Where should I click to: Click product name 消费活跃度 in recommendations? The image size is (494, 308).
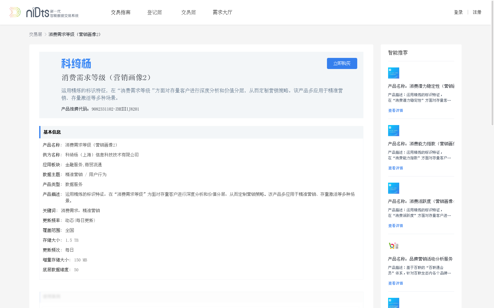click(x=421, y=201)
